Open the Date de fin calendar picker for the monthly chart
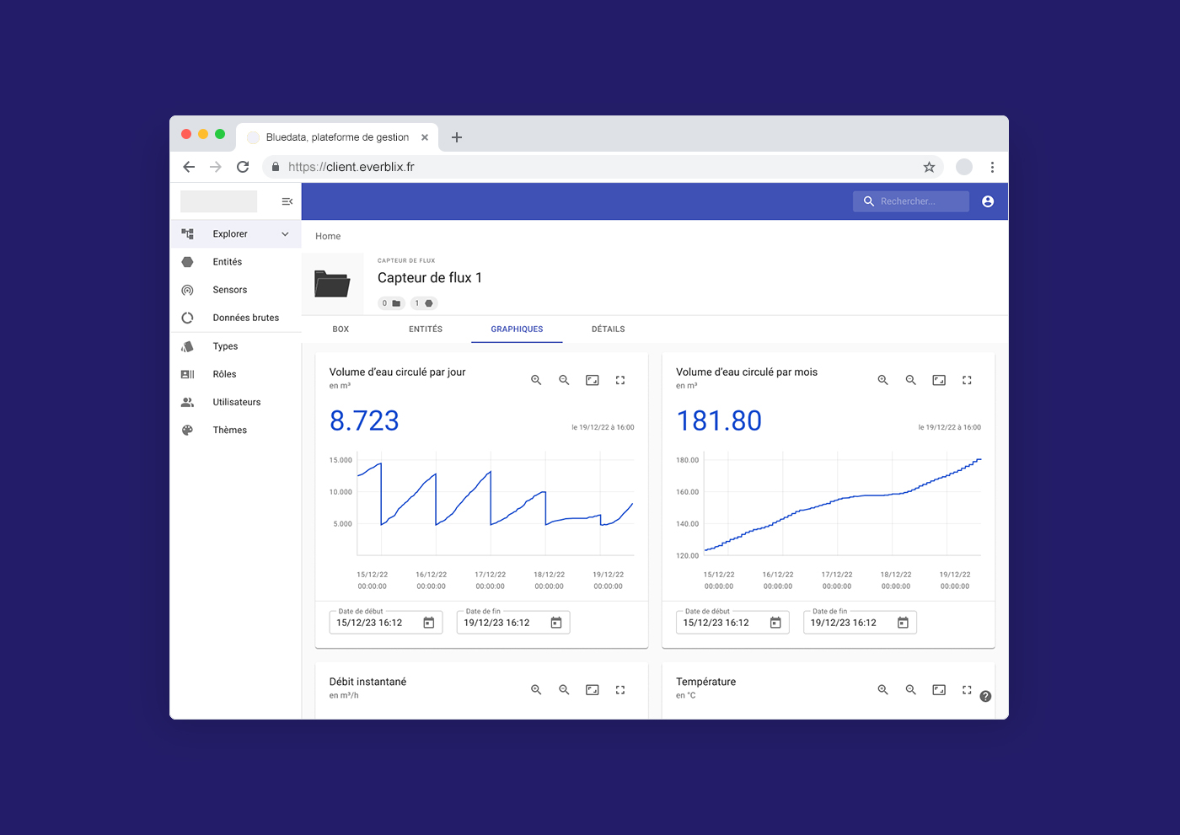This screenshot has height=835, width=1180. pyautogui.click(x=903, y=623)
